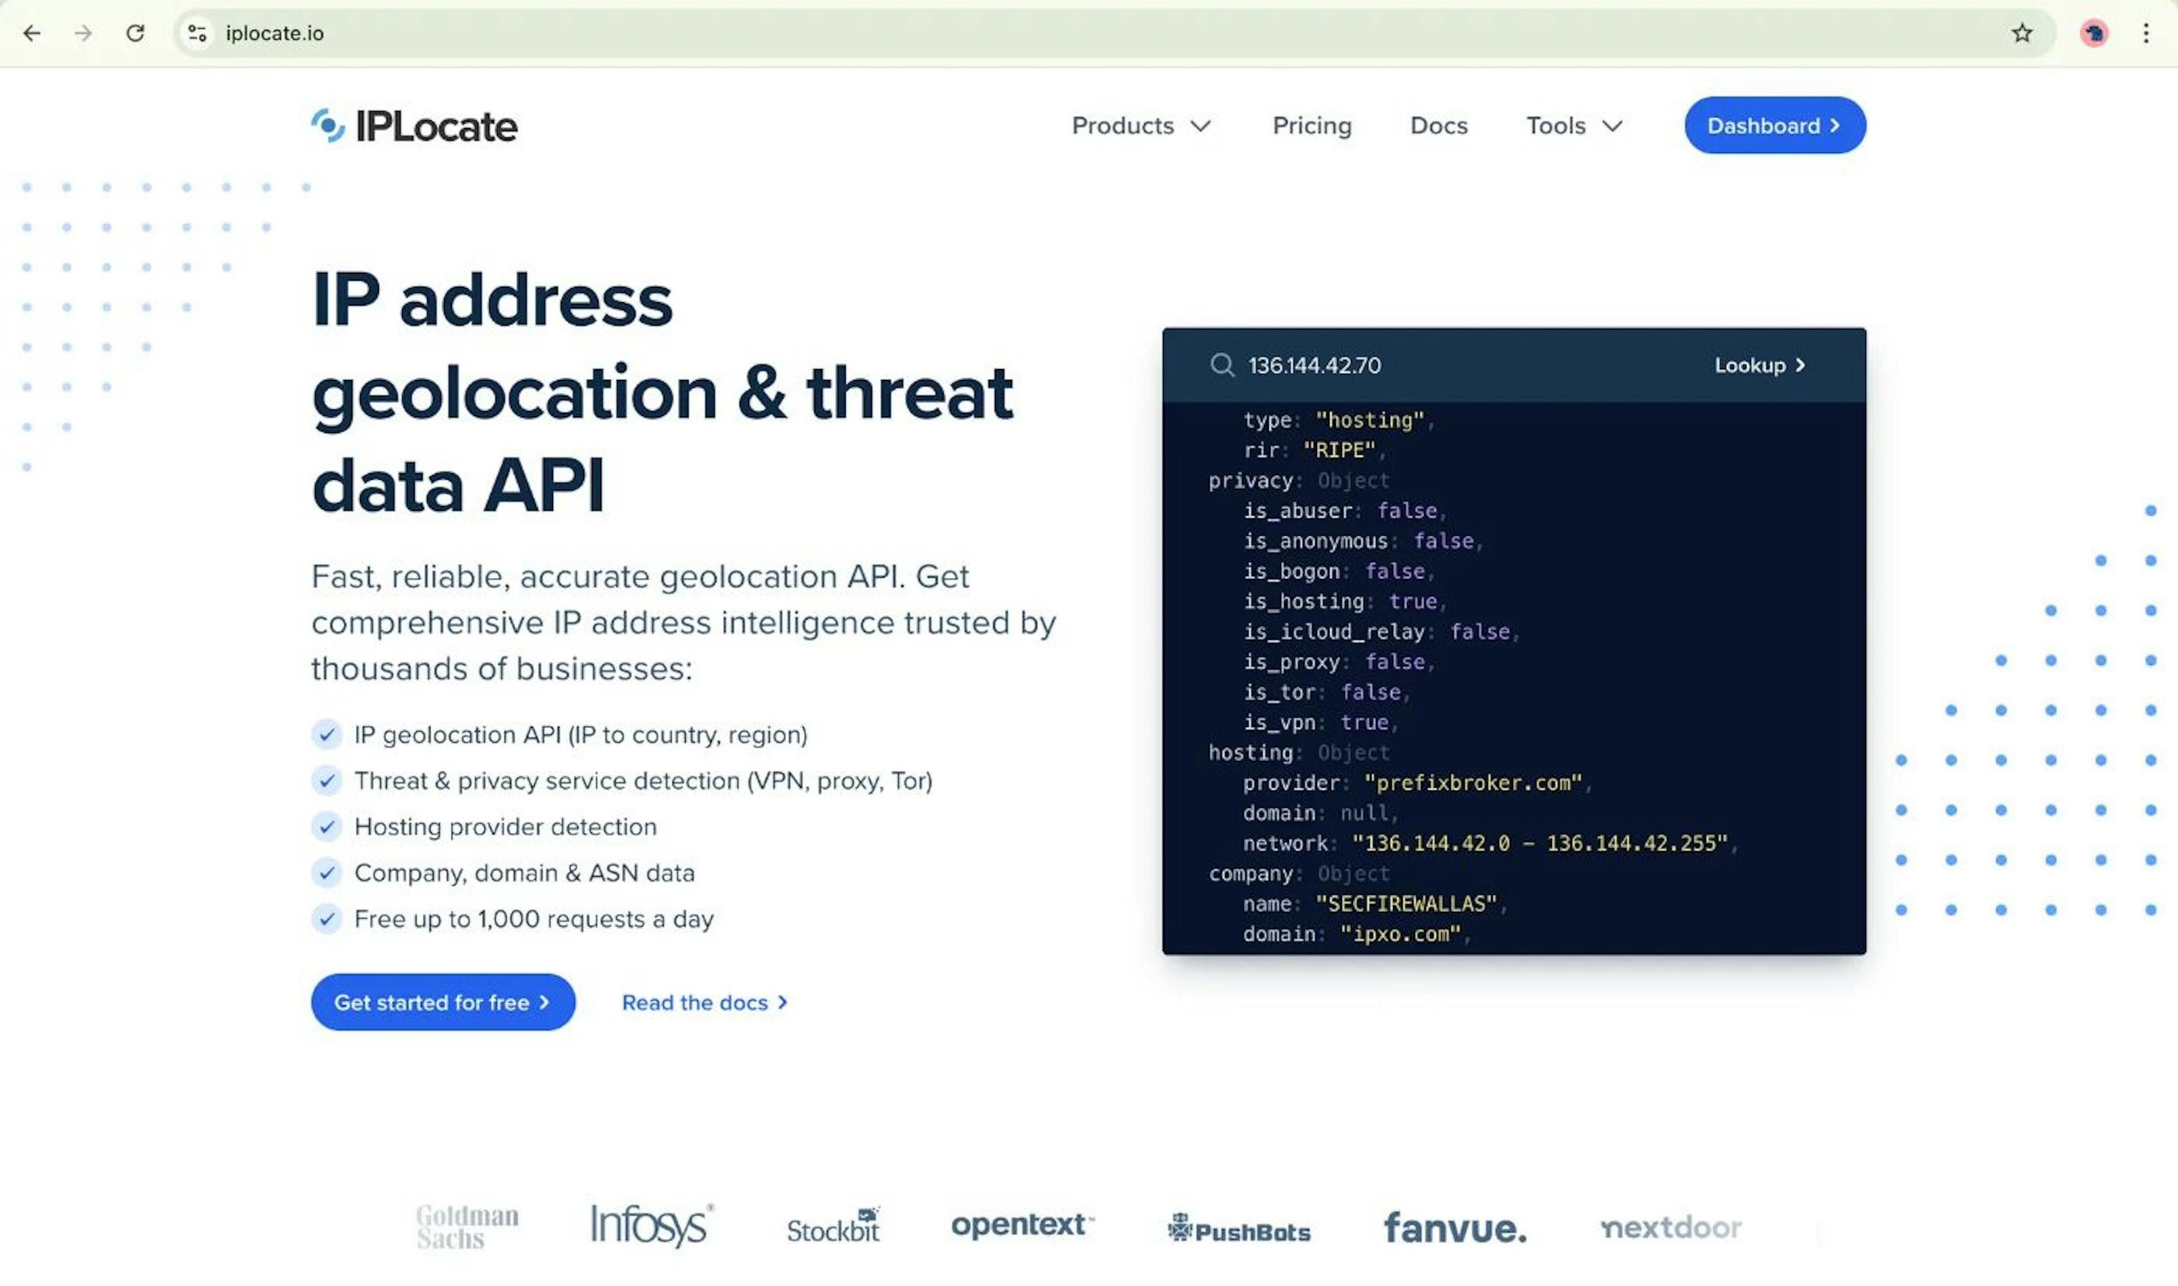
Task: Expand the Tools dropdown menu
Action: click(1574, 126)
